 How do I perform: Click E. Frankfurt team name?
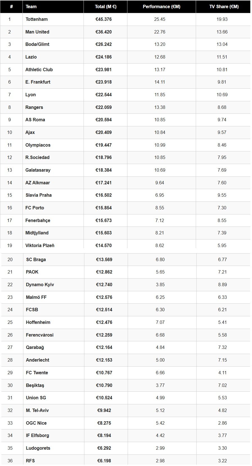(38, 82)
